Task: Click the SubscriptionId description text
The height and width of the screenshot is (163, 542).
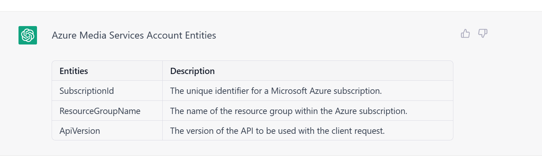Action: pyautogui.click(x=276, y=91)
